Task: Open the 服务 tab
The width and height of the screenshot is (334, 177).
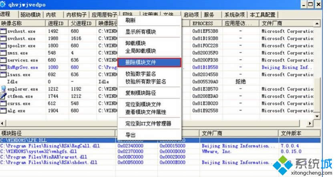Action: [209, 15]
